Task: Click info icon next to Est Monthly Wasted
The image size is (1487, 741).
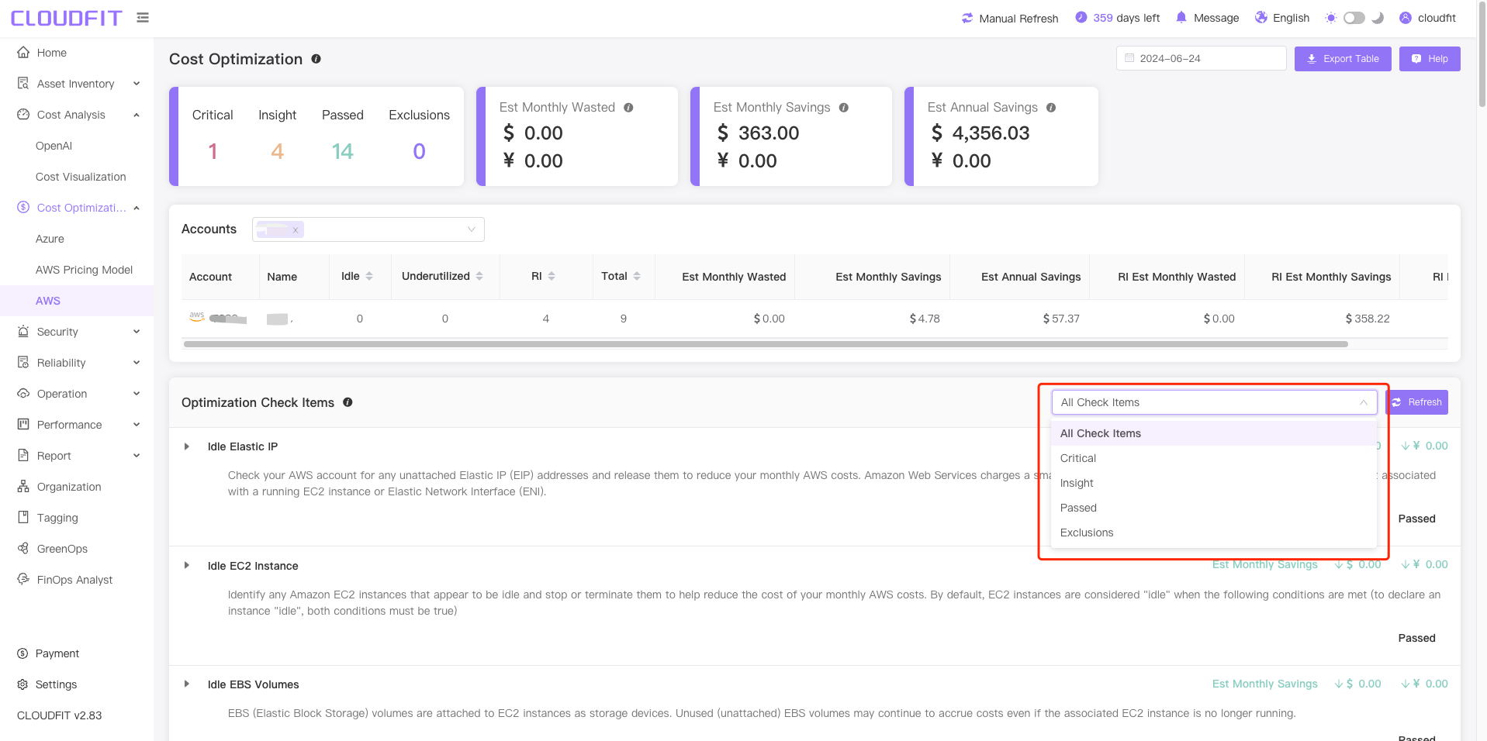Action: pos(628,108)
